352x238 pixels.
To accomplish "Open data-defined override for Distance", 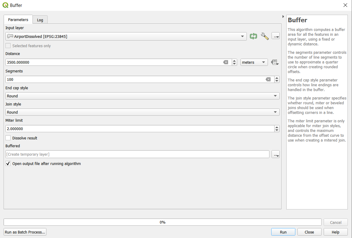I will (274, 62).
